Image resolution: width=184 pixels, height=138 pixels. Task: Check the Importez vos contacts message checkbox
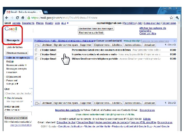[x=36, y=54]
